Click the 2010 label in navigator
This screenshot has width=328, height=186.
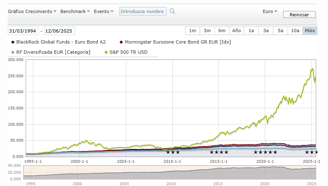171,184
